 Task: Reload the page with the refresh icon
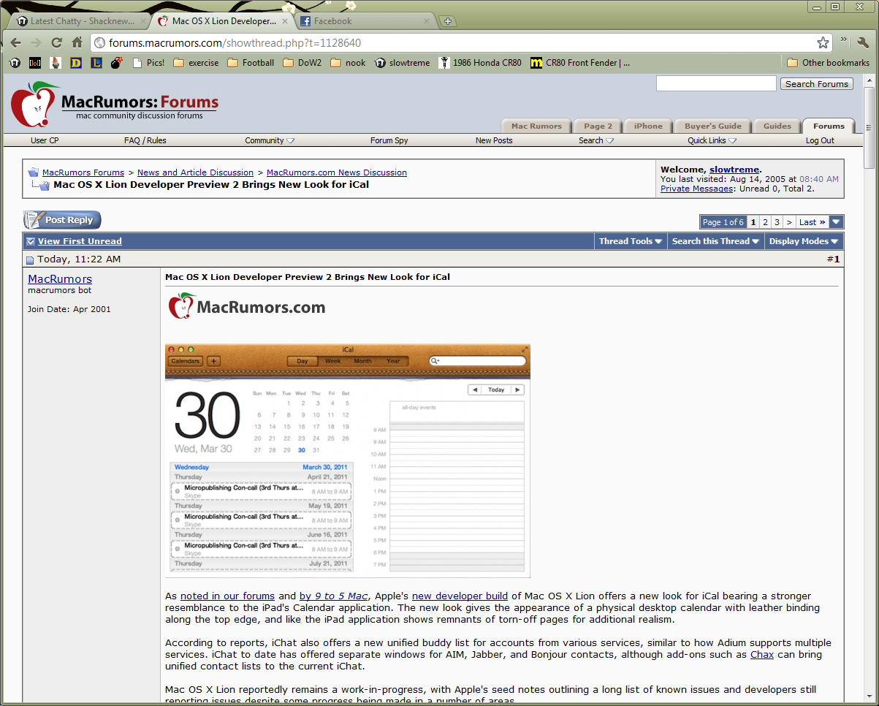(x=56, y=42)
